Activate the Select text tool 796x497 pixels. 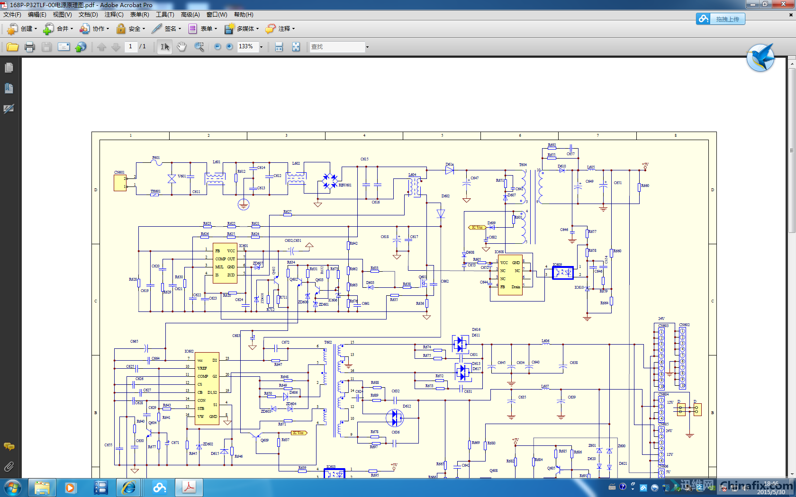coord(164,47)
